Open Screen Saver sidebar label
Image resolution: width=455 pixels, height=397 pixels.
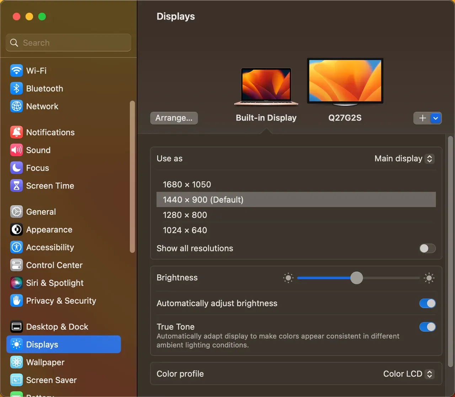52,380
